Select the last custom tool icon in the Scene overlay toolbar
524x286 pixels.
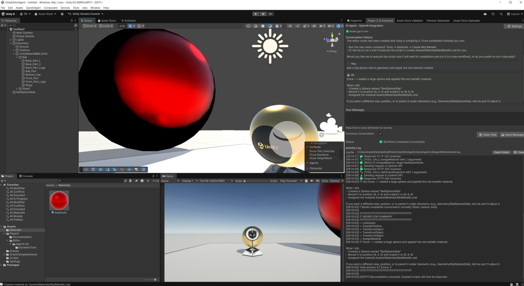pos(144,169)
